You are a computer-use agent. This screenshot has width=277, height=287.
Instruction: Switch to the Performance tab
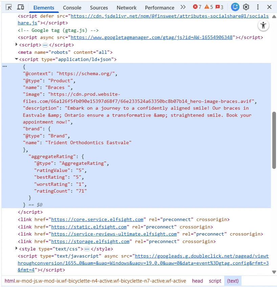tap(160, 8)
